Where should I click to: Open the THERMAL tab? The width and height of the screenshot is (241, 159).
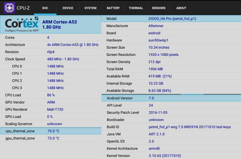[x=136, y=8]
